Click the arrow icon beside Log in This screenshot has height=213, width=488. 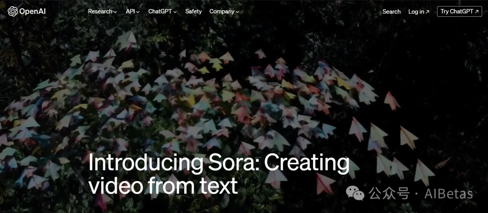tap(427, 12)
